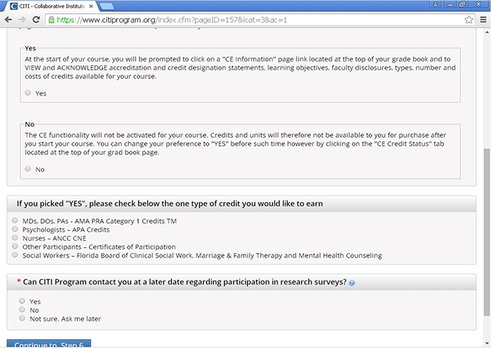Bookmark this page with the star icon

[x=469, y=20]
